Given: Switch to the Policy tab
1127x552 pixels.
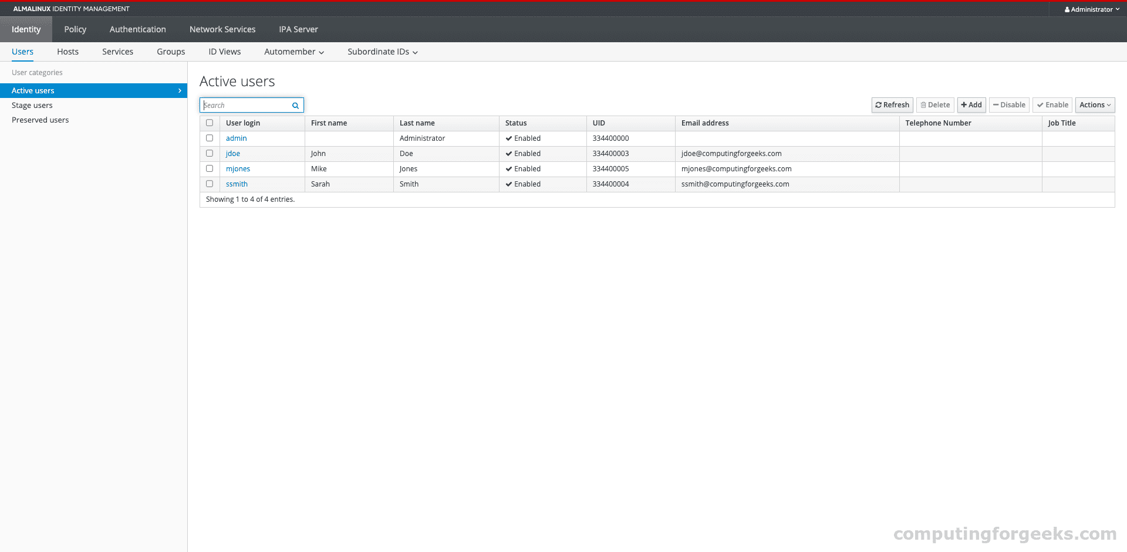Looking at the screenshot, I should tap(75, 29).
